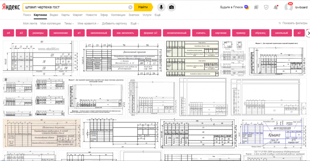Switch to the Услуги tab
This screenshot has height=161, width=310.
pyautogui.click(x=147, y=15)
